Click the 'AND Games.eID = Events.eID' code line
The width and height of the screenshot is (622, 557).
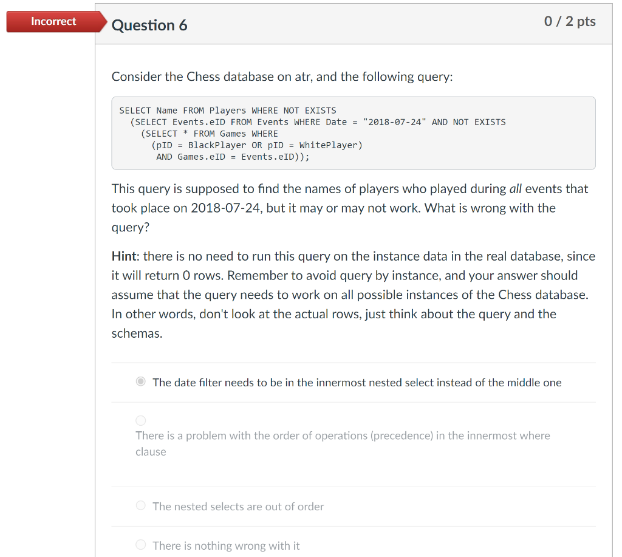(x=233, y=157)
